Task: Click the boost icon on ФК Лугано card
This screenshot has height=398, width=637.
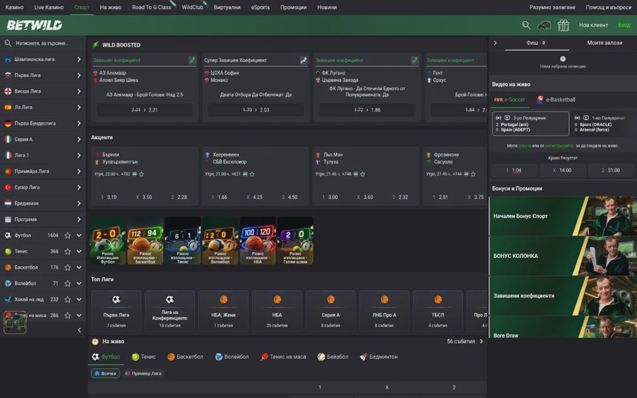Action: pos(414,60)
